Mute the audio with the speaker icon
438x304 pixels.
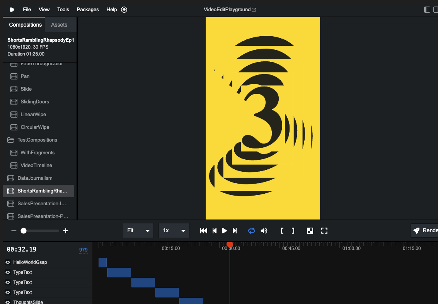click(x=264, y=231)
